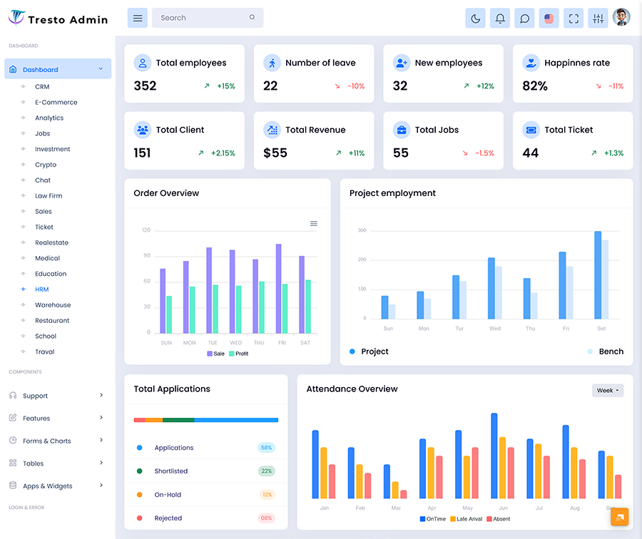Click the Happinnes rate hand-heart icon
The width and height of the screenshot is (642, 539).
tap(531, 63)
